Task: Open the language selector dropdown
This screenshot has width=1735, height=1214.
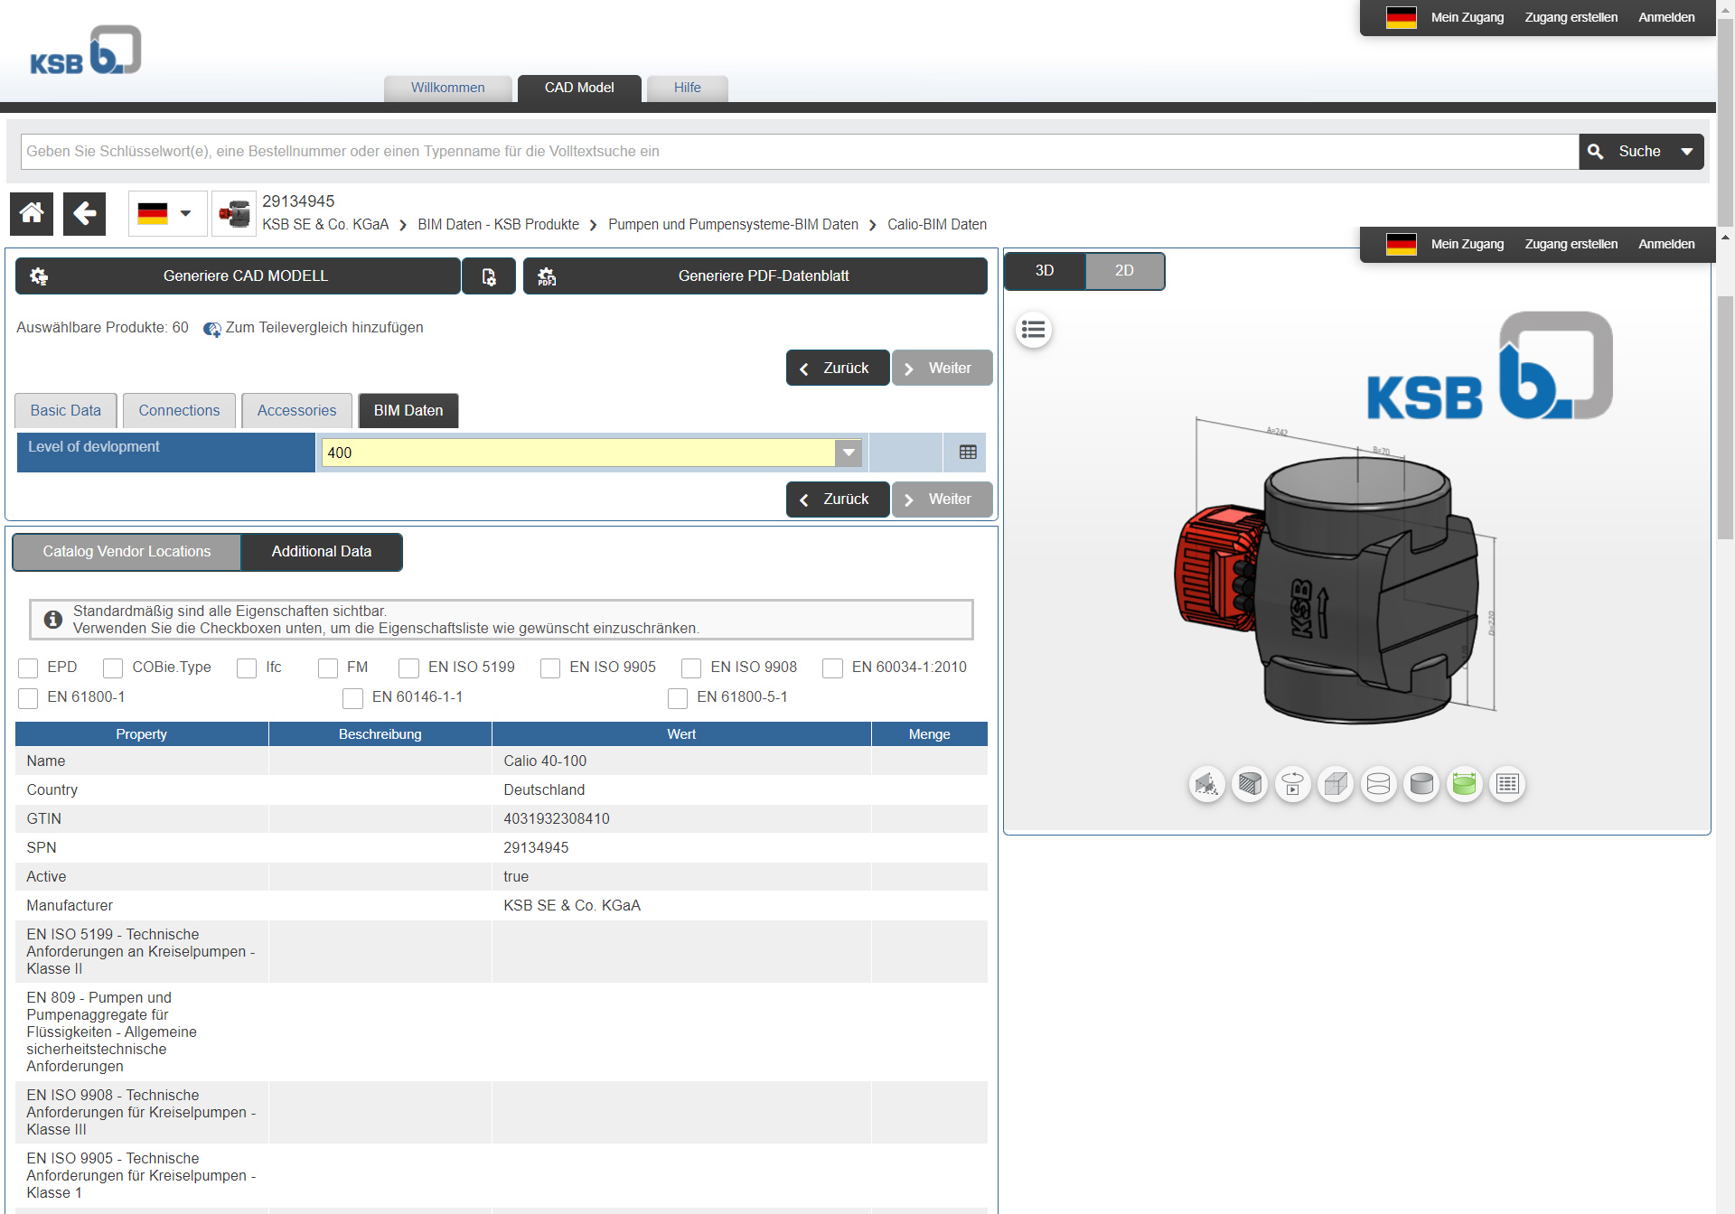Action: pyautogui.click(x=164, y=215)
